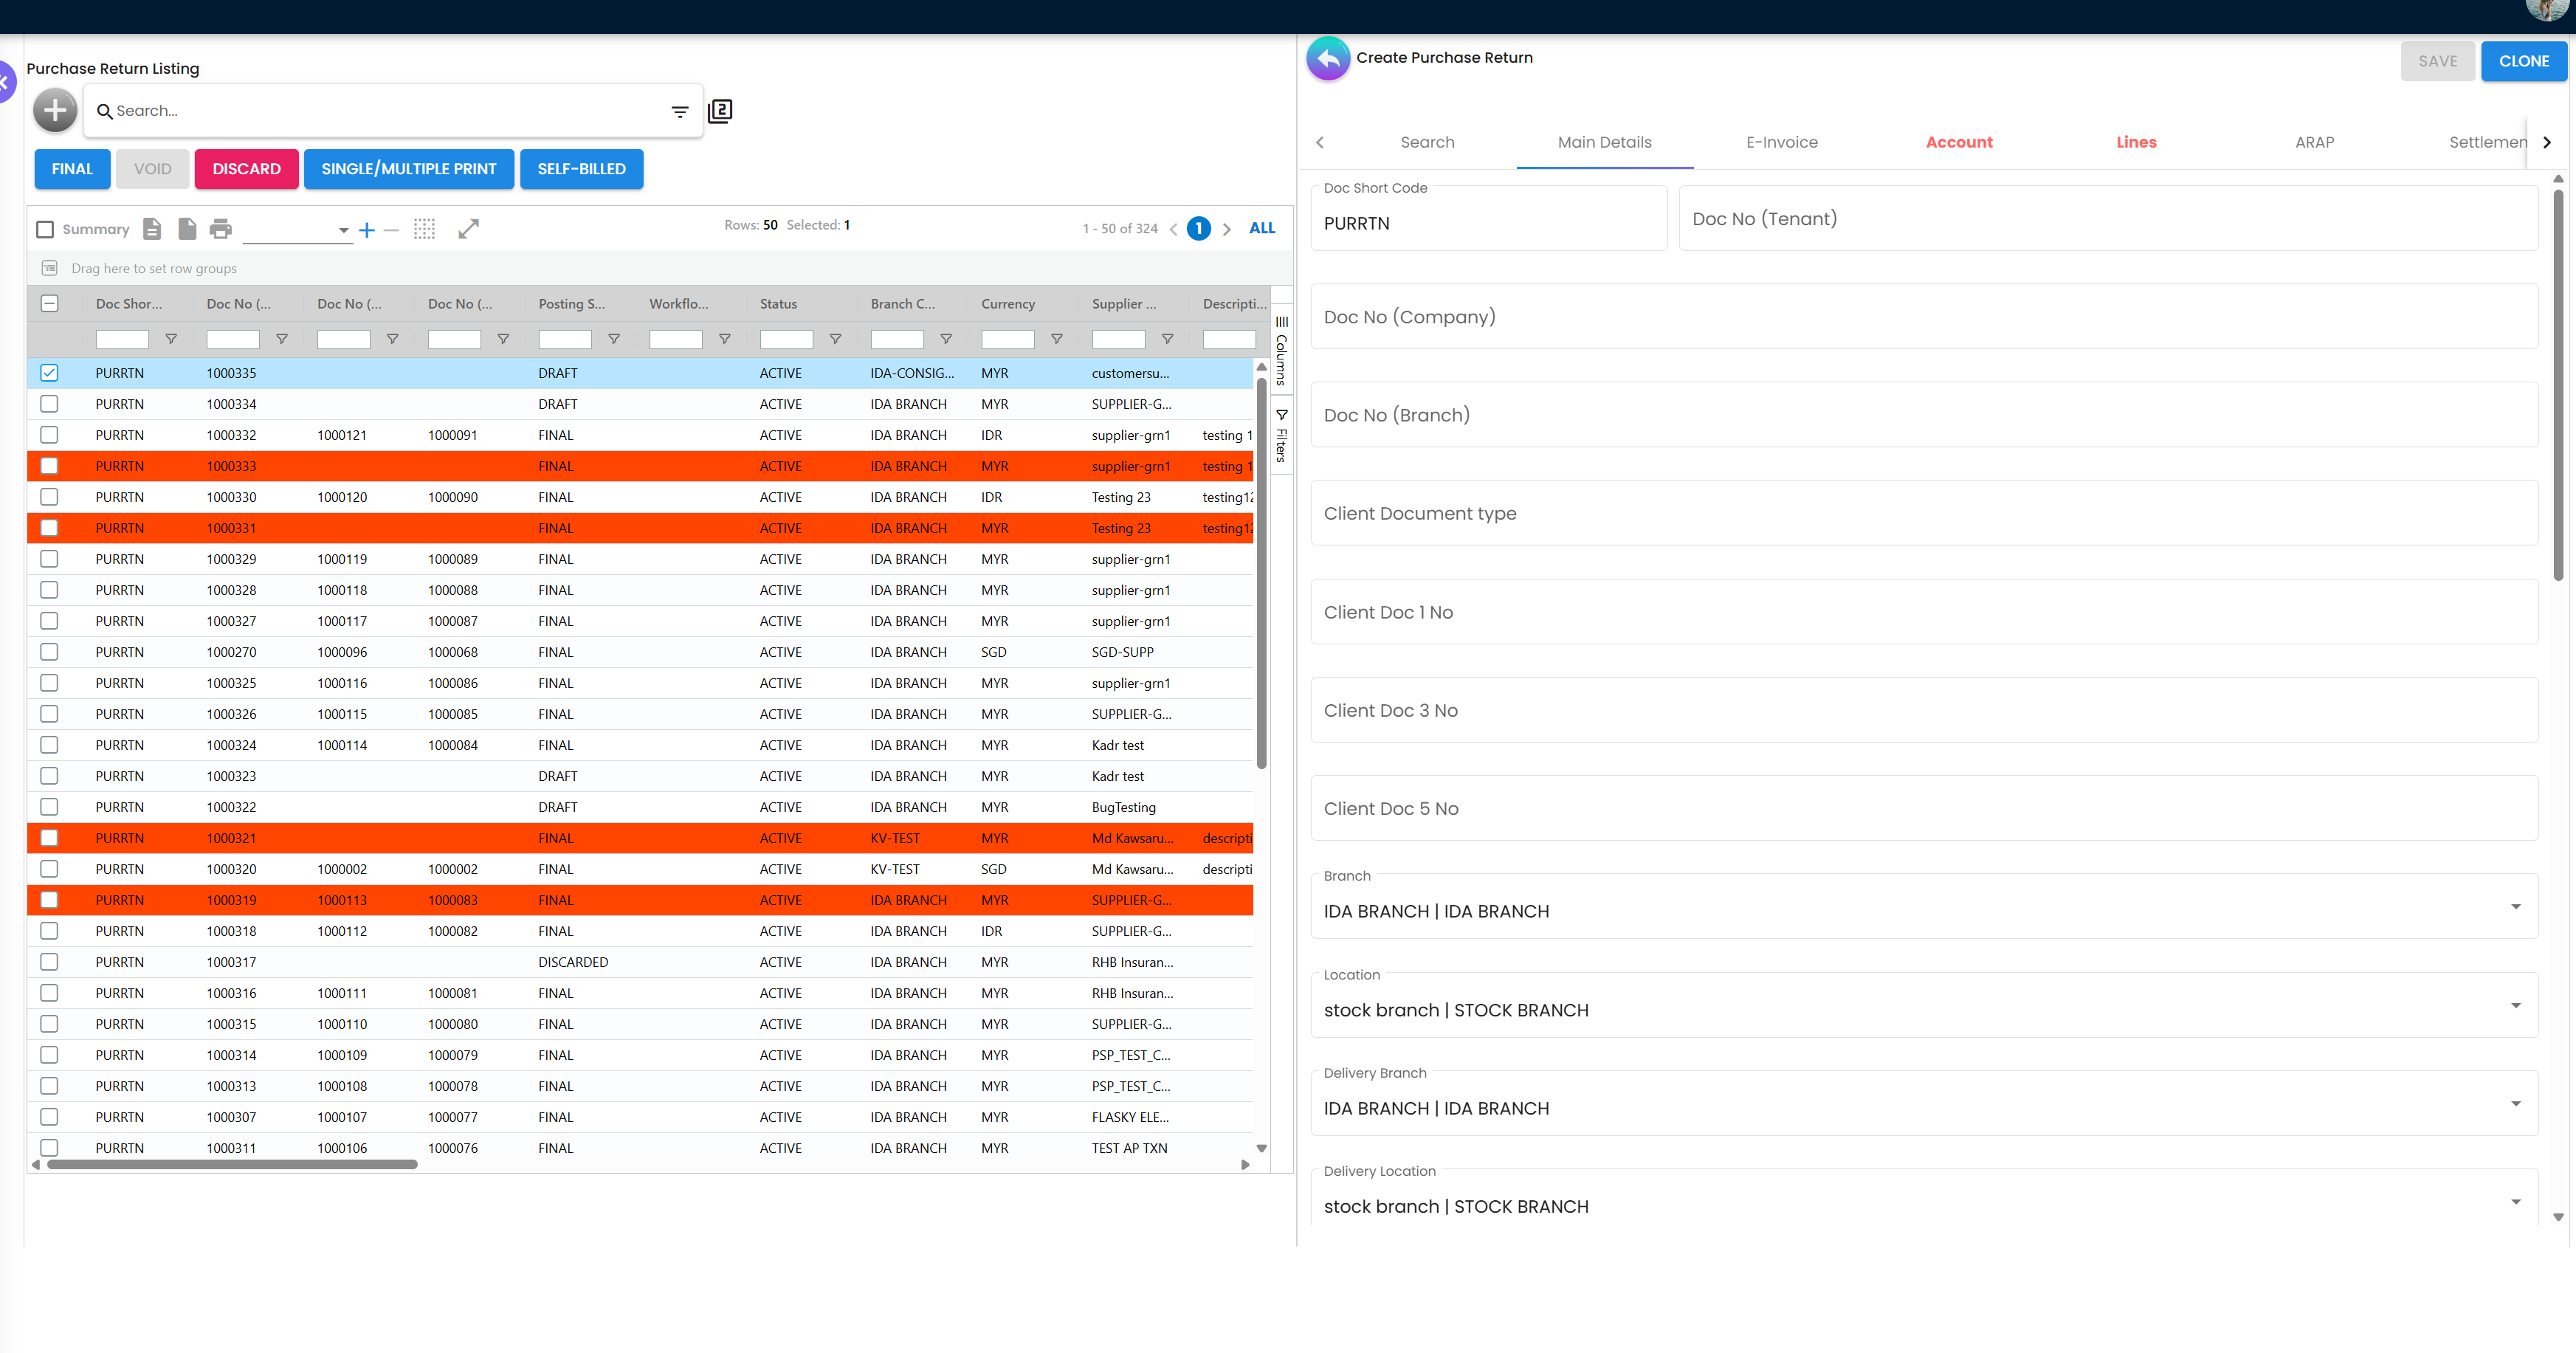Screen dimensions: 2576x1353
Task: Click the copy document icon beside export
Action: (187, 228)
